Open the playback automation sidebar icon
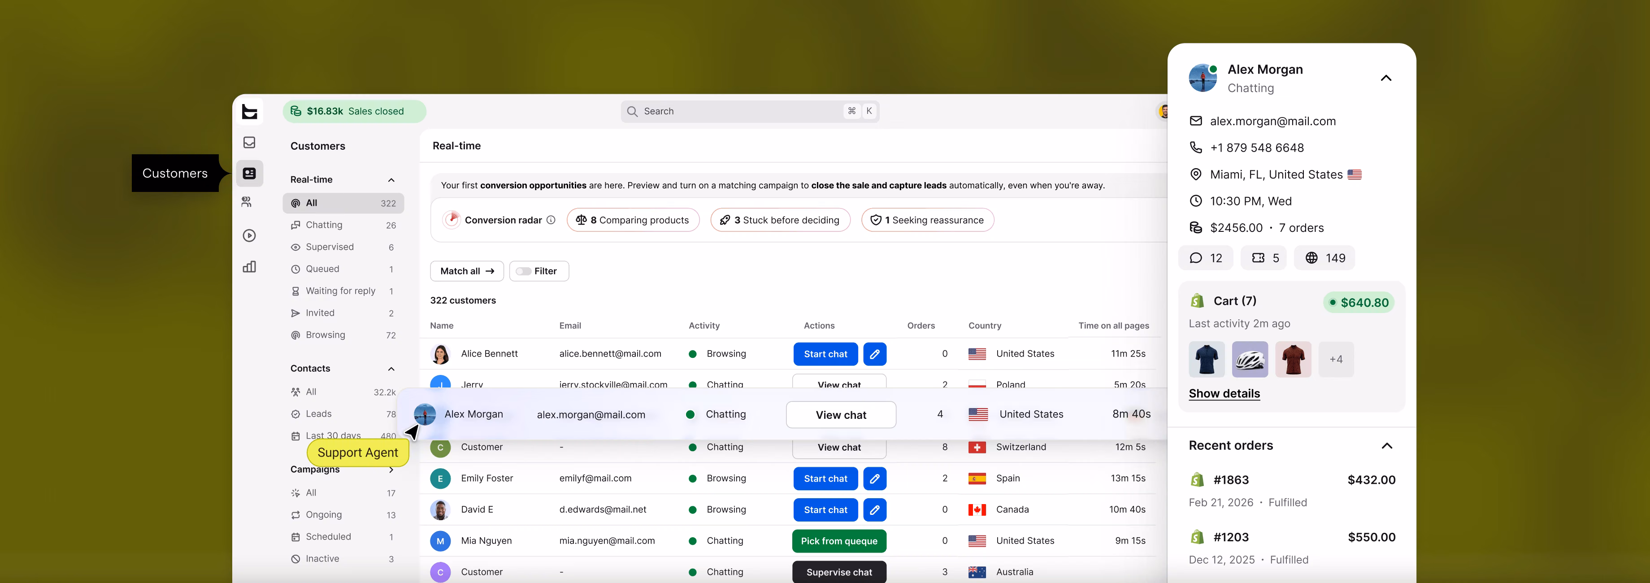This screenshot has width=1650, height=583. coord(249,236)
